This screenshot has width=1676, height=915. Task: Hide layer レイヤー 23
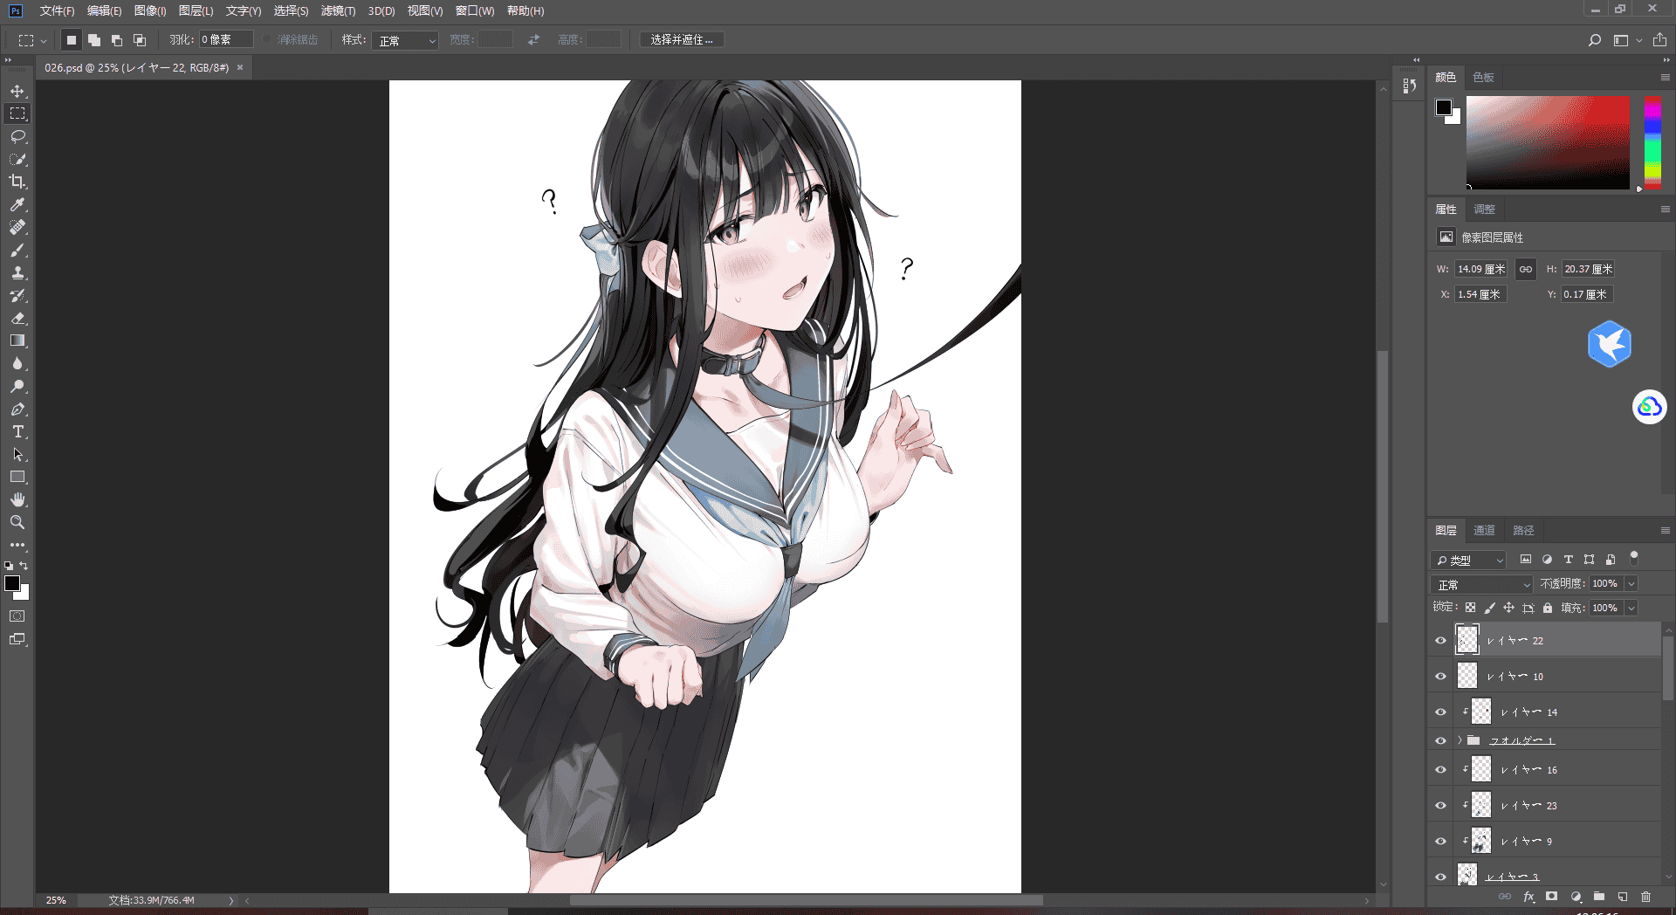coord(1440,806)
